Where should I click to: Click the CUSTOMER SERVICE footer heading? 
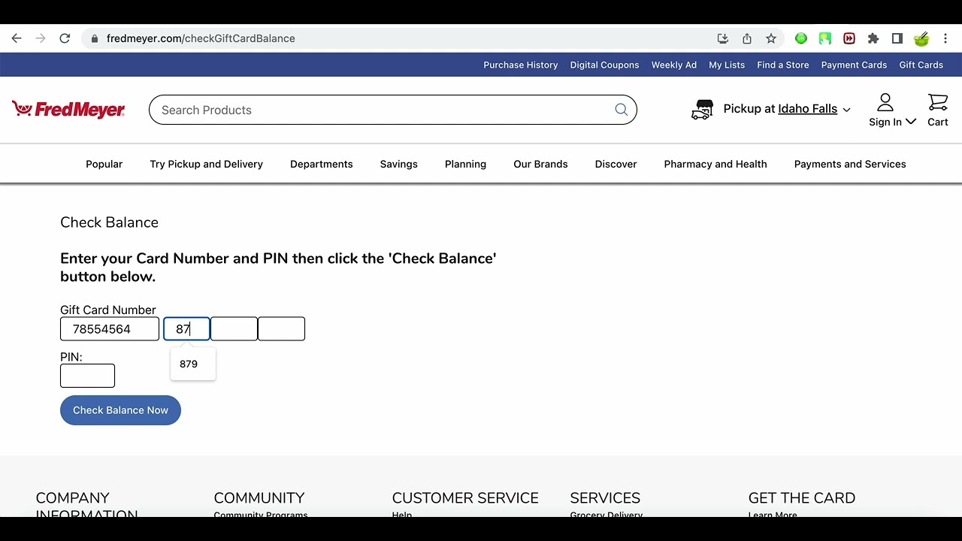pos(465,498)
